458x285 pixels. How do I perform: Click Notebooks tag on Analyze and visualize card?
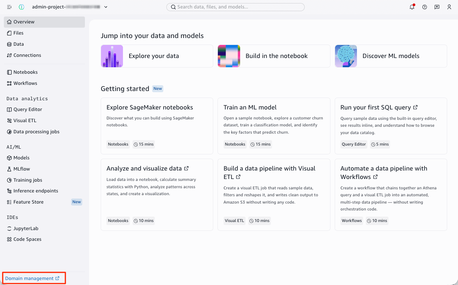[x=118, y=221]
